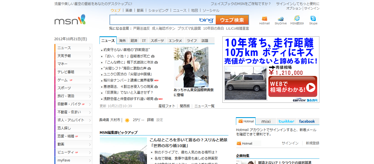The width and height of the screenshot is (374, 164).
Task: Open the Hotmail envelope icon in header
Action: pyautogui.click(x=264, y=19)
